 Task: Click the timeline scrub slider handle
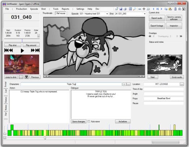45,138
